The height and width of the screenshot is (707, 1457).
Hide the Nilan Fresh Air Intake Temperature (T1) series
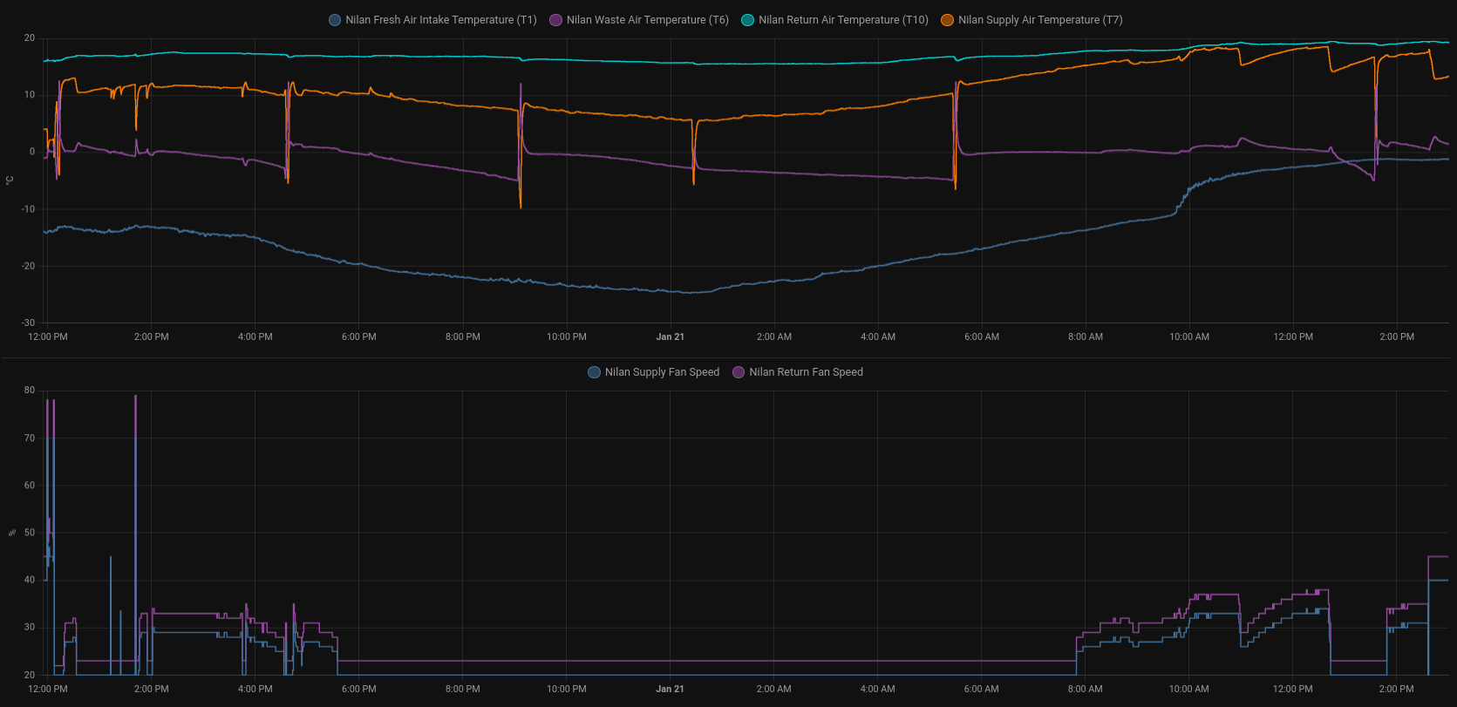click(x=440, y=20)
